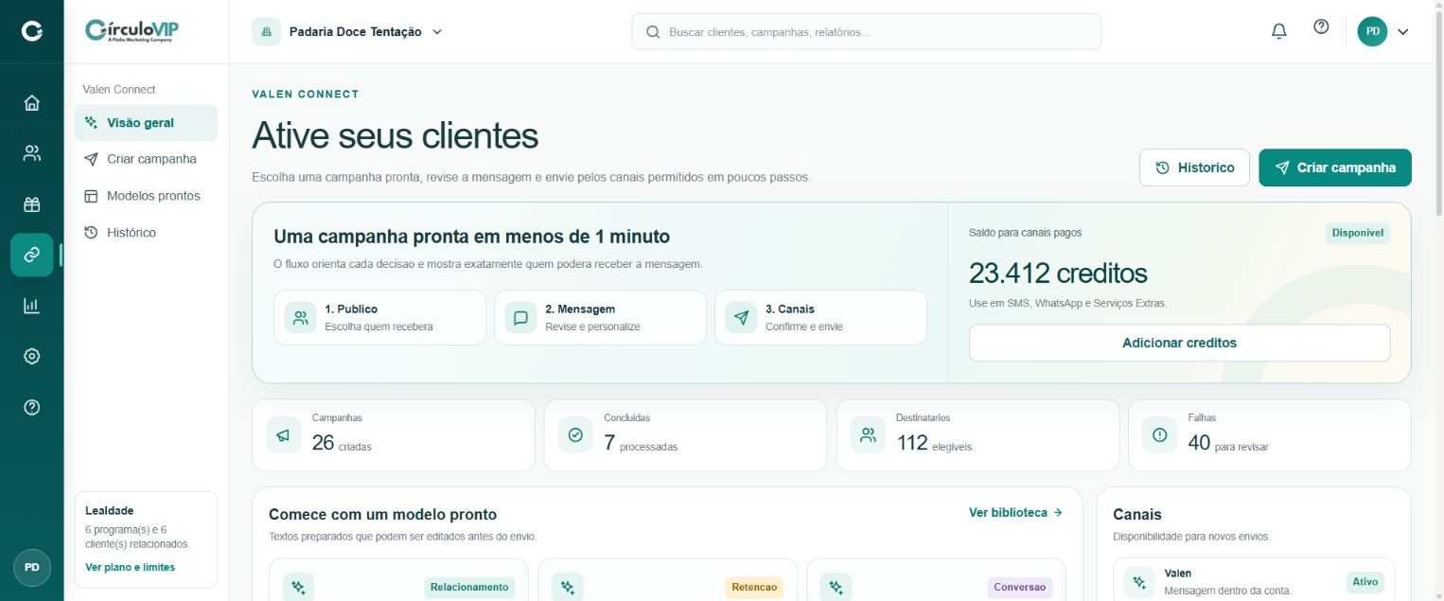The width and height of the screenshot is (1444, 601).
Task: Open the Clients people icon in left rail
Action: pyautogui.click(x=31, y=153)
